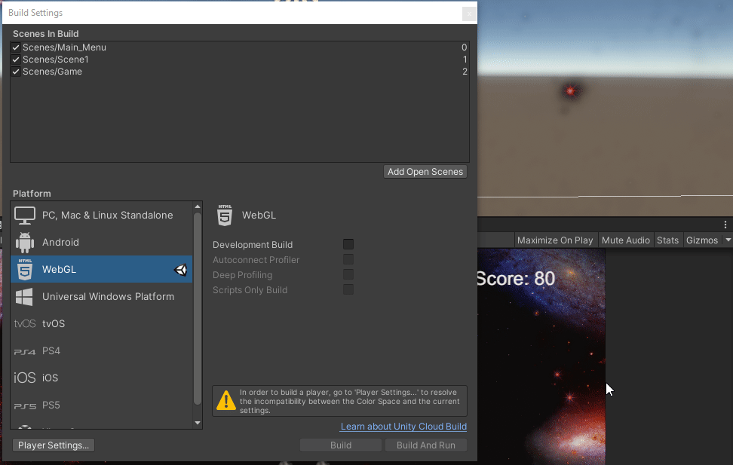Image resolution: width=733 pixels, height=465 pixels.
Task: Select the Scenes/Main_Menu scene name
Action: tap(65, 47)
